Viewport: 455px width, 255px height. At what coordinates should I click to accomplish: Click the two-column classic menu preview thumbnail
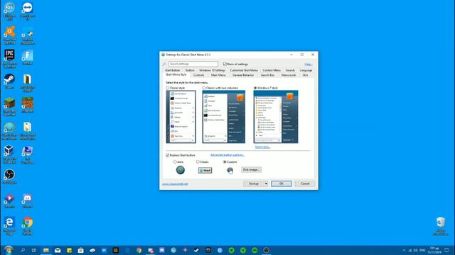tap(224, 117)
